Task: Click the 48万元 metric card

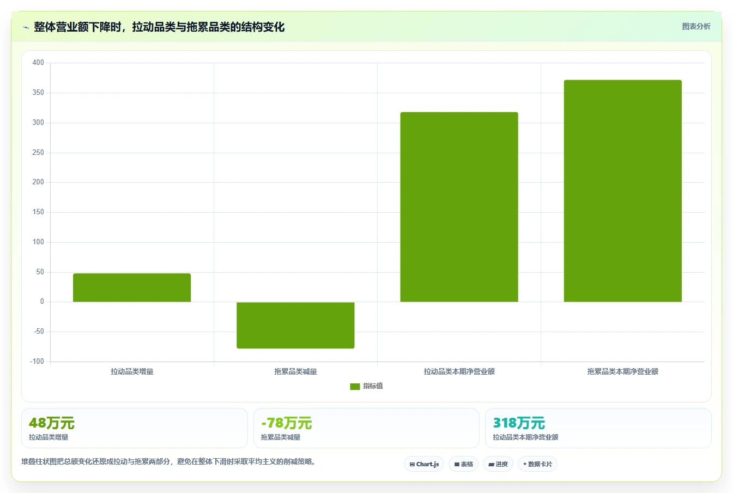Action: click(135, 428)
